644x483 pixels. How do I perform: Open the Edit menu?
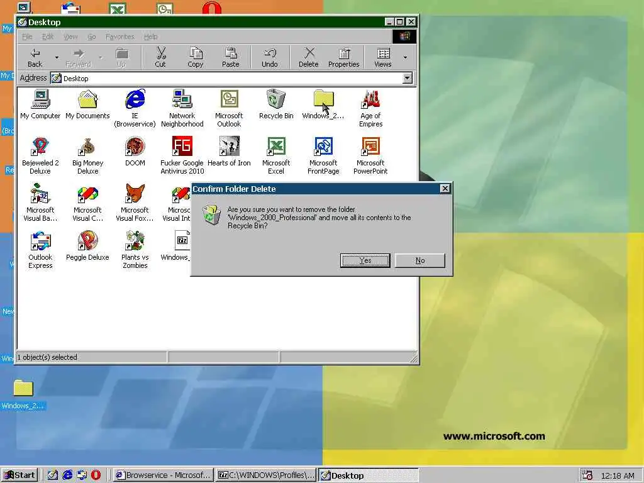48,36
